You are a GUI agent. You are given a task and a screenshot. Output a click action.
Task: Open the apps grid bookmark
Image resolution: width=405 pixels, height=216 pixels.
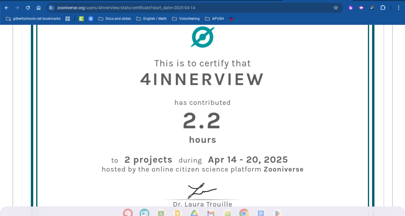click(x=68, y=19)
